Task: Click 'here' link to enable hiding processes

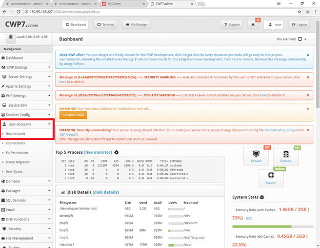Action: 63,82
